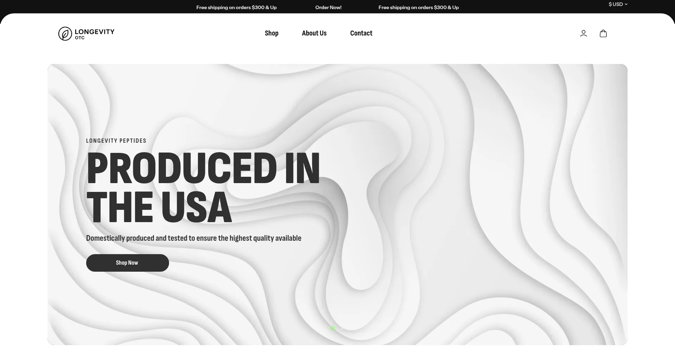Open the Shop menu

[x=271, y=33]
